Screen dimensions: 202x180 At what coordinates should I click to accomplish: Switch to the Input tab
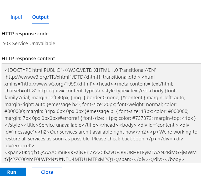click(x=17, y=17)
